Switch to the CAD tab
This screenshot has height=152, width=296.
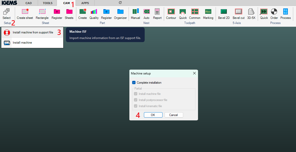tap(29, 3)
